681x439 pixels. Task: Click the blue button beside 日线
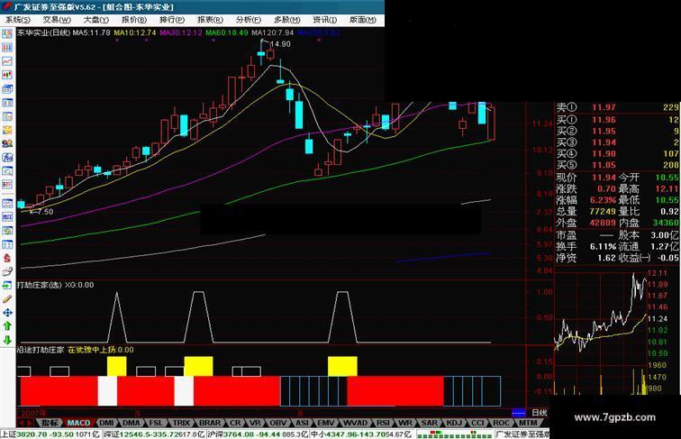pyautogui.click(x=519, y=413)
